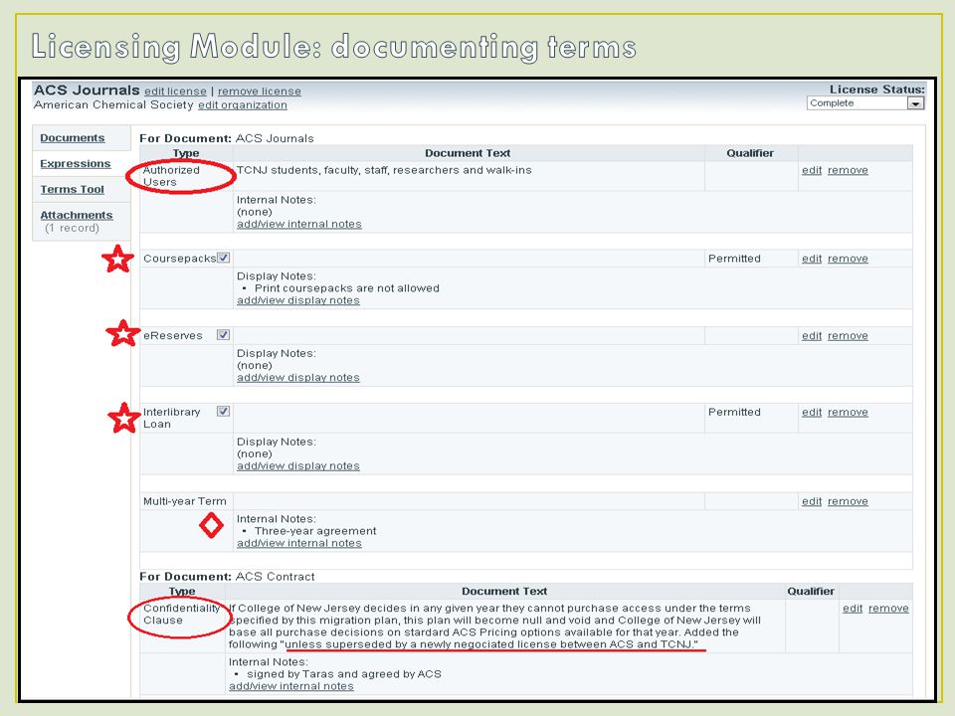955x716 pixels.
Task: Remove the Multi-year Term expression
Action: [x=848, y=501]
